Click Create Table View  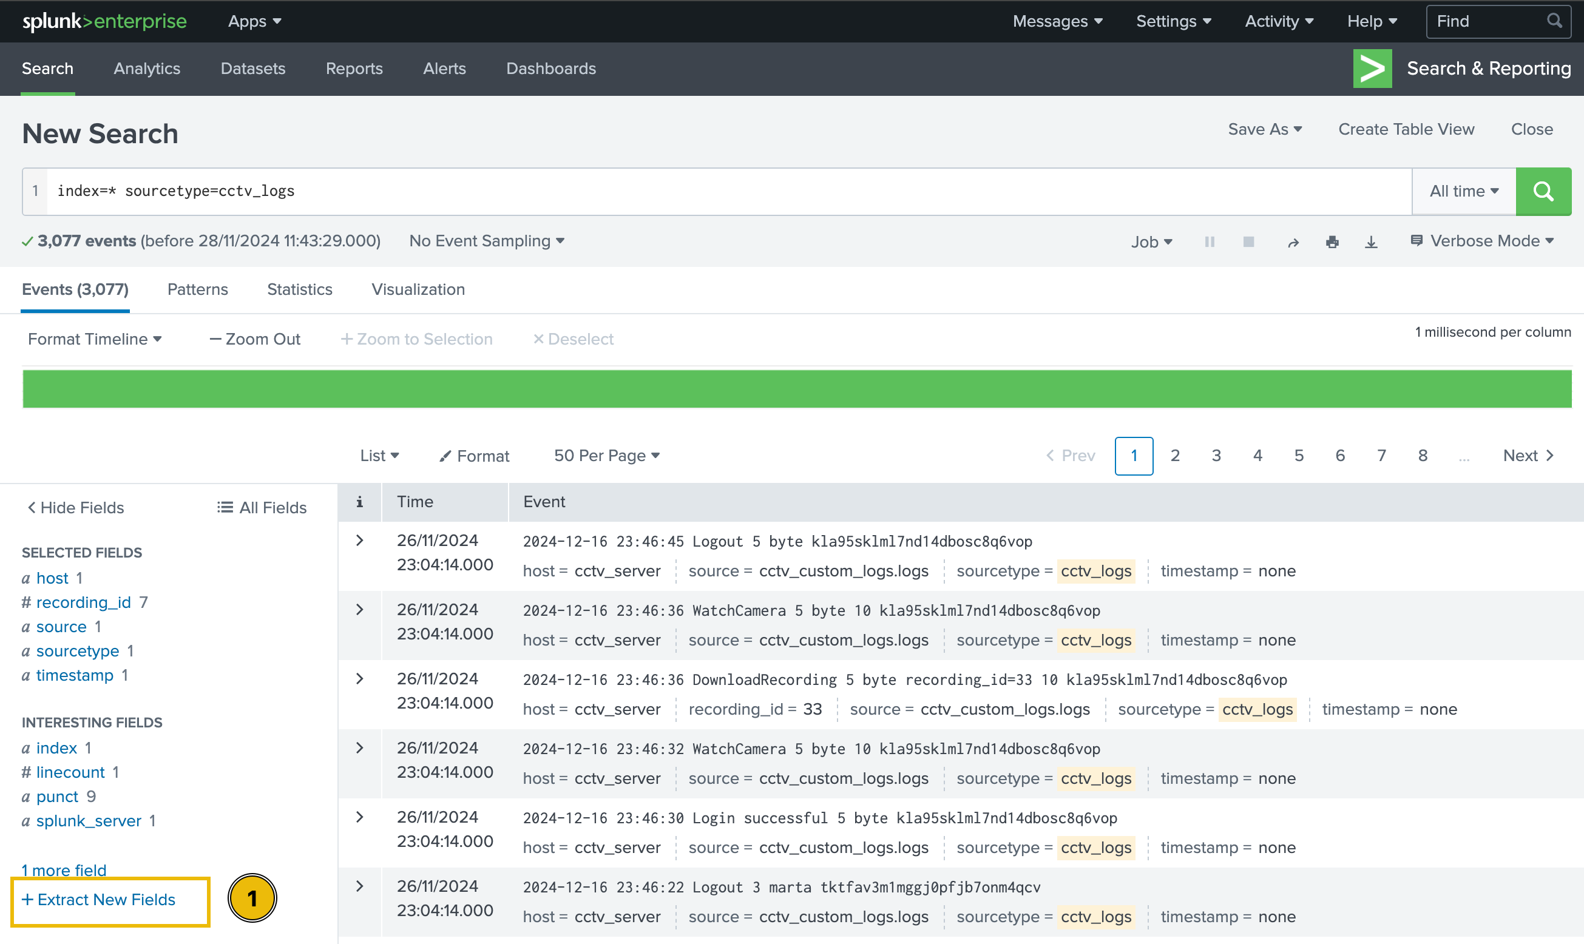pyautogui.click(x=1406, y=129)
